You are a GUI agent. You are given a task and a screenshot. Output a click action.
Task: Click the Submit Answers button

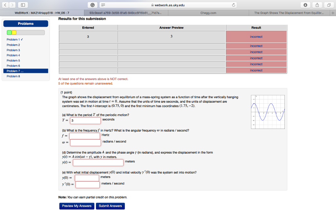point(110,206)
